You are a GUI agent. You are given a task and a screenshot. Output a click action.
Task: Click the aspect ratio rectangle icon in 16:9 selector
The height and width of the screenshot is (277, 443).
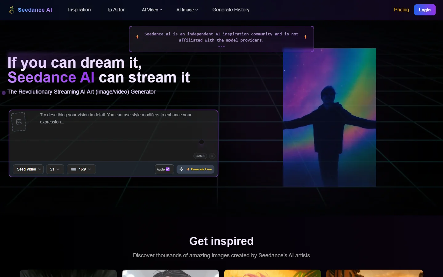click(x=74, y=169)
